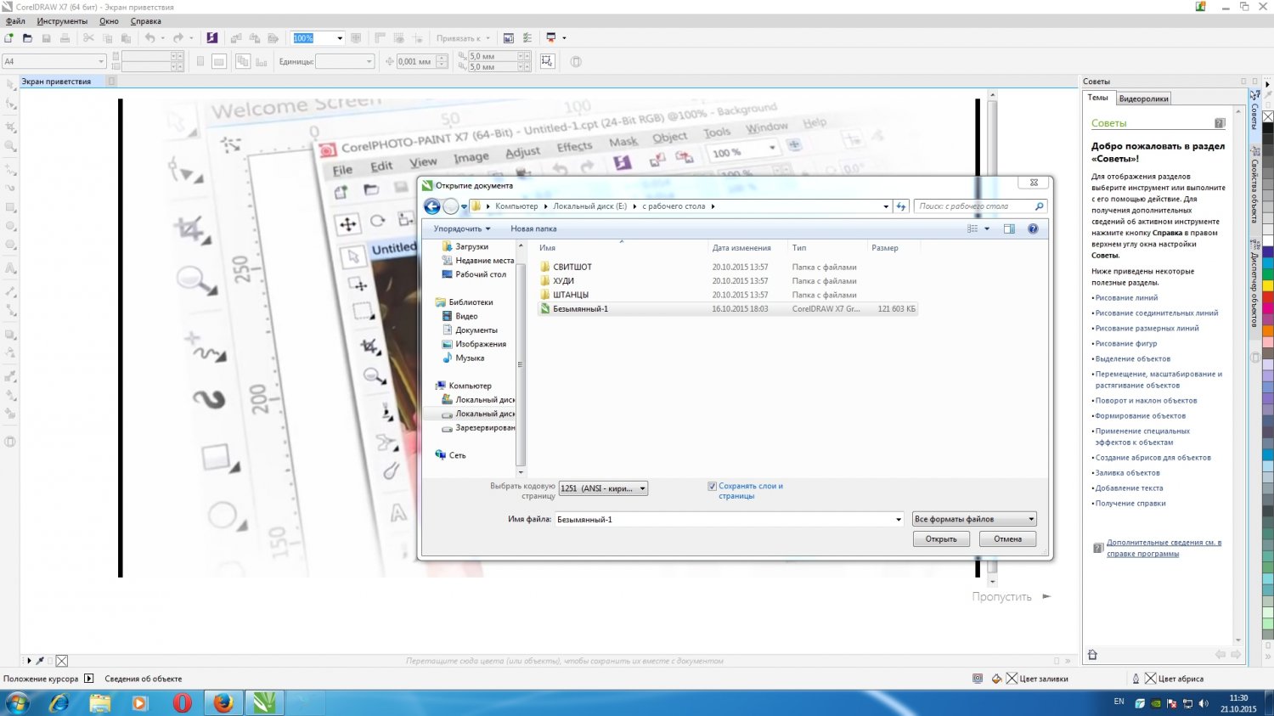The height and width of the screenshot is (716, 1274).
Task: Click the treat-as-filled selection icon
Action: (x=547, y=61)
